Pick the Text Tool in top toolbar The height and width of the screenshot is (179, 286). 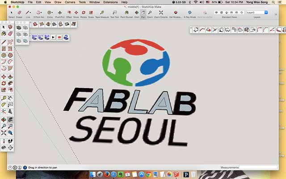pyautogui.click(x=114, y=13)
